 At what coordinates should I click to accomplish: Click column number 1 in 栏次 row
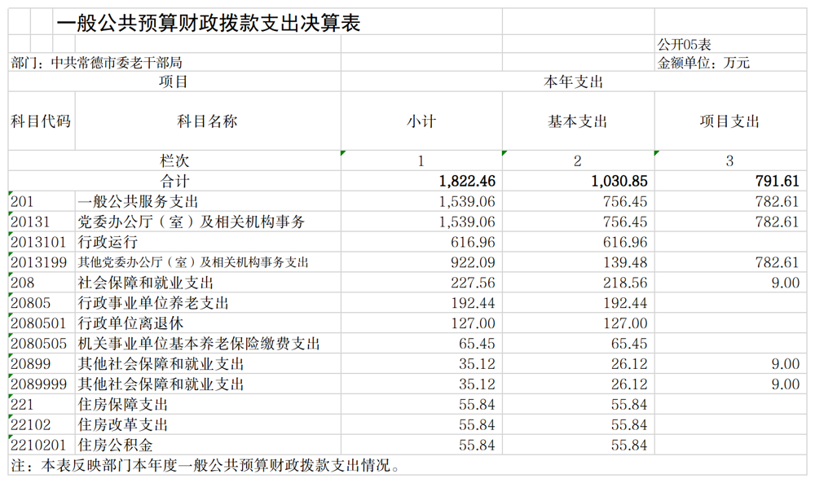[421, 161]
